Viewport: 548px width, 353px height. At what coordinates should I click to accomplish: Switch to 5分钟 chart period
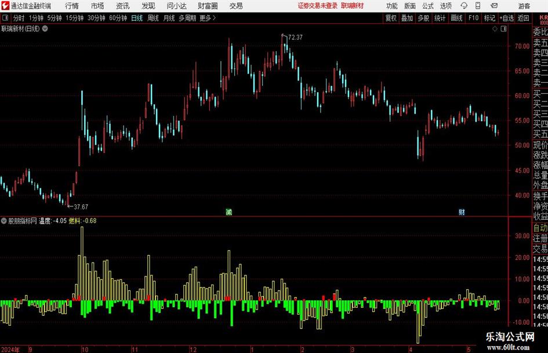pyautogui.click(x=55, y=18)
